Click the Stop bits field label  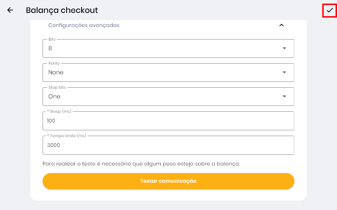tap(57, 87)
